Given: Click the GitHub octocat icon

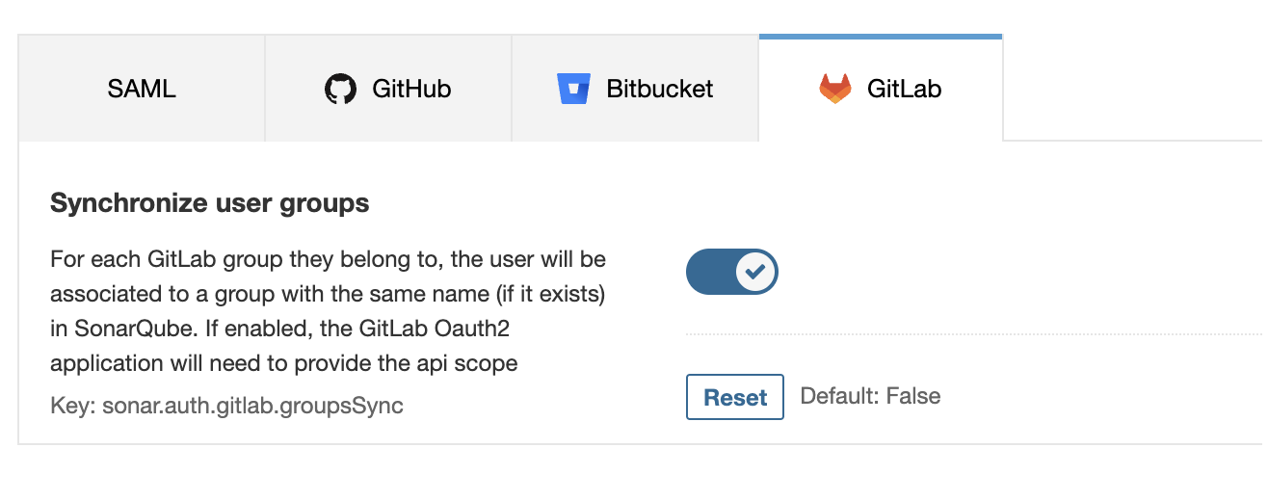Looking at the screenshot, I should (x=340, y=90).
